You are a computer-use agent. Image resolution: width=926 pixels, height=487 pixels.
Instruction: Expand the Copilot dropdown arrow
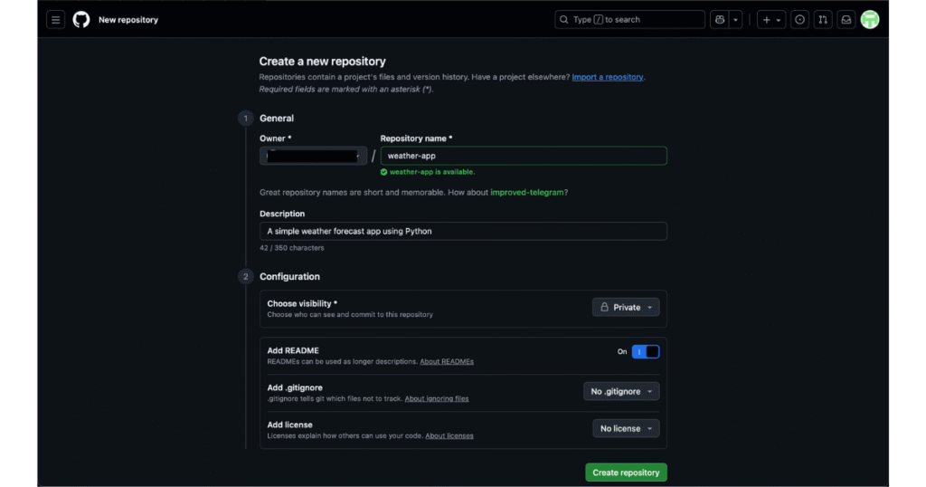click(736, 20)
